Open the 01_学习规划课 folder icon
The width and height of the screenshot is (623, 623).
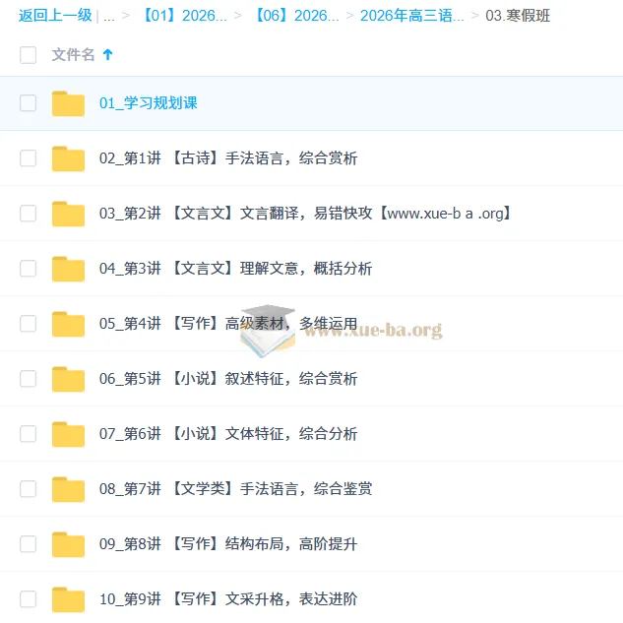click(x=68, y=103)
